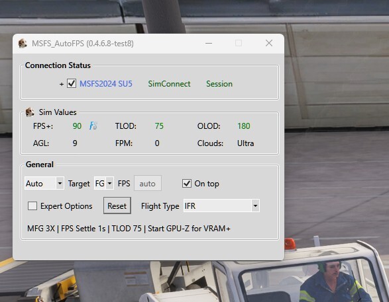Click the dog icon beside Sim Values
The width and height of the screenshot is (389, 302).
pyautogui.click(x=30, y=112)
